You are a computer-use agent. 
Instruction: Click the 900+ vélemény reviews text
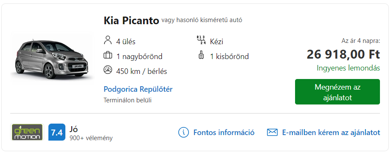point(91,138)
